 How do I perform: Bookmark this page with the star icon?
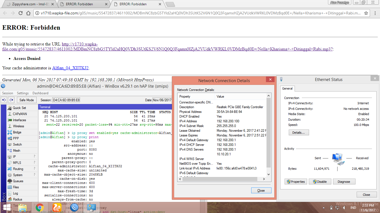pyautogui.click(x=366, y=13)
